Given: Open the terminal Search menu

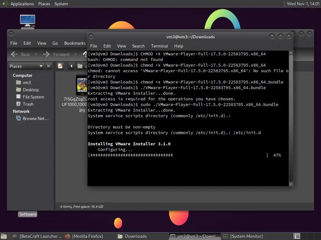Looking at the screenshot, I should 138,46.
